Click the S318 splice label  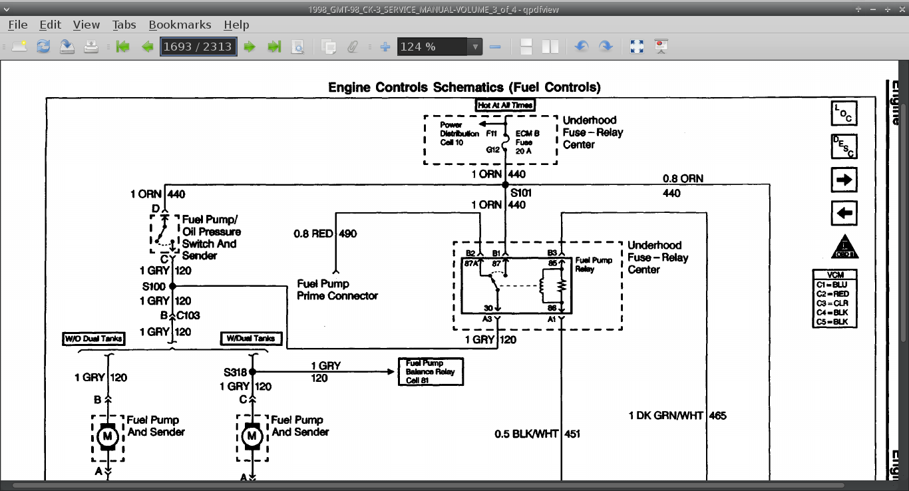(x=236, y=373)
